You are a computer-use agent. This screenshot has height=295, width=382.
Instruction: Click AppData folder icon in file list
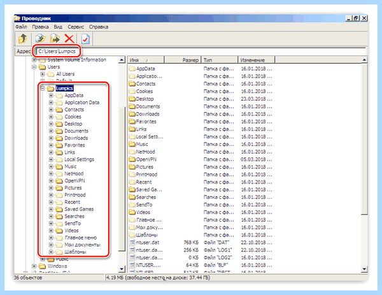(x=132, y=69)
